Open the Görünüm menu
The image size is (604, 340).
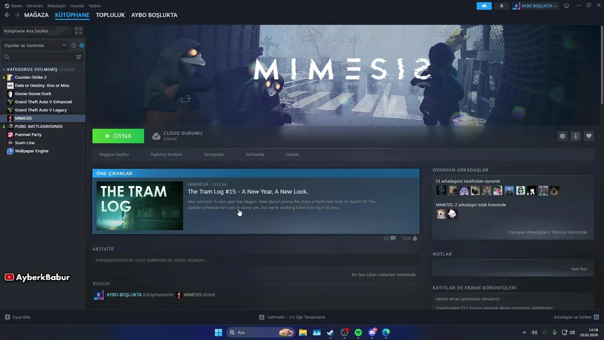click(34, 6)
